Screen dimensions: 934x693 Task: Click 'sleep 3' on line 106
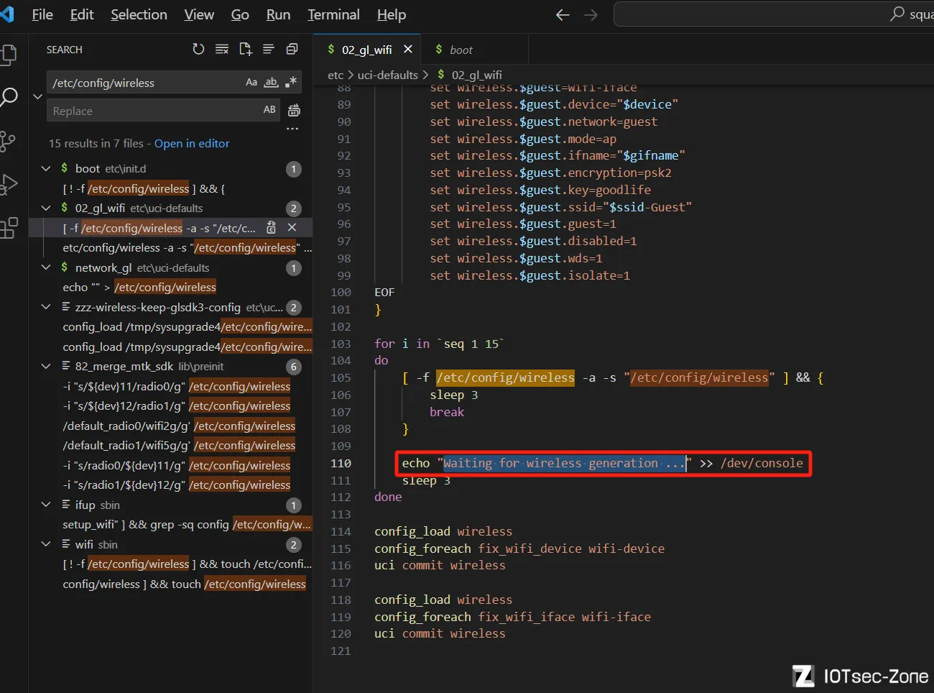(454, 395)
